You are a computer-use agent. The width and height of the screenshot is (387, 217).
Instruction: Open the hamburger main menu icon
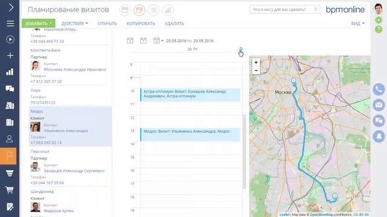10,24
